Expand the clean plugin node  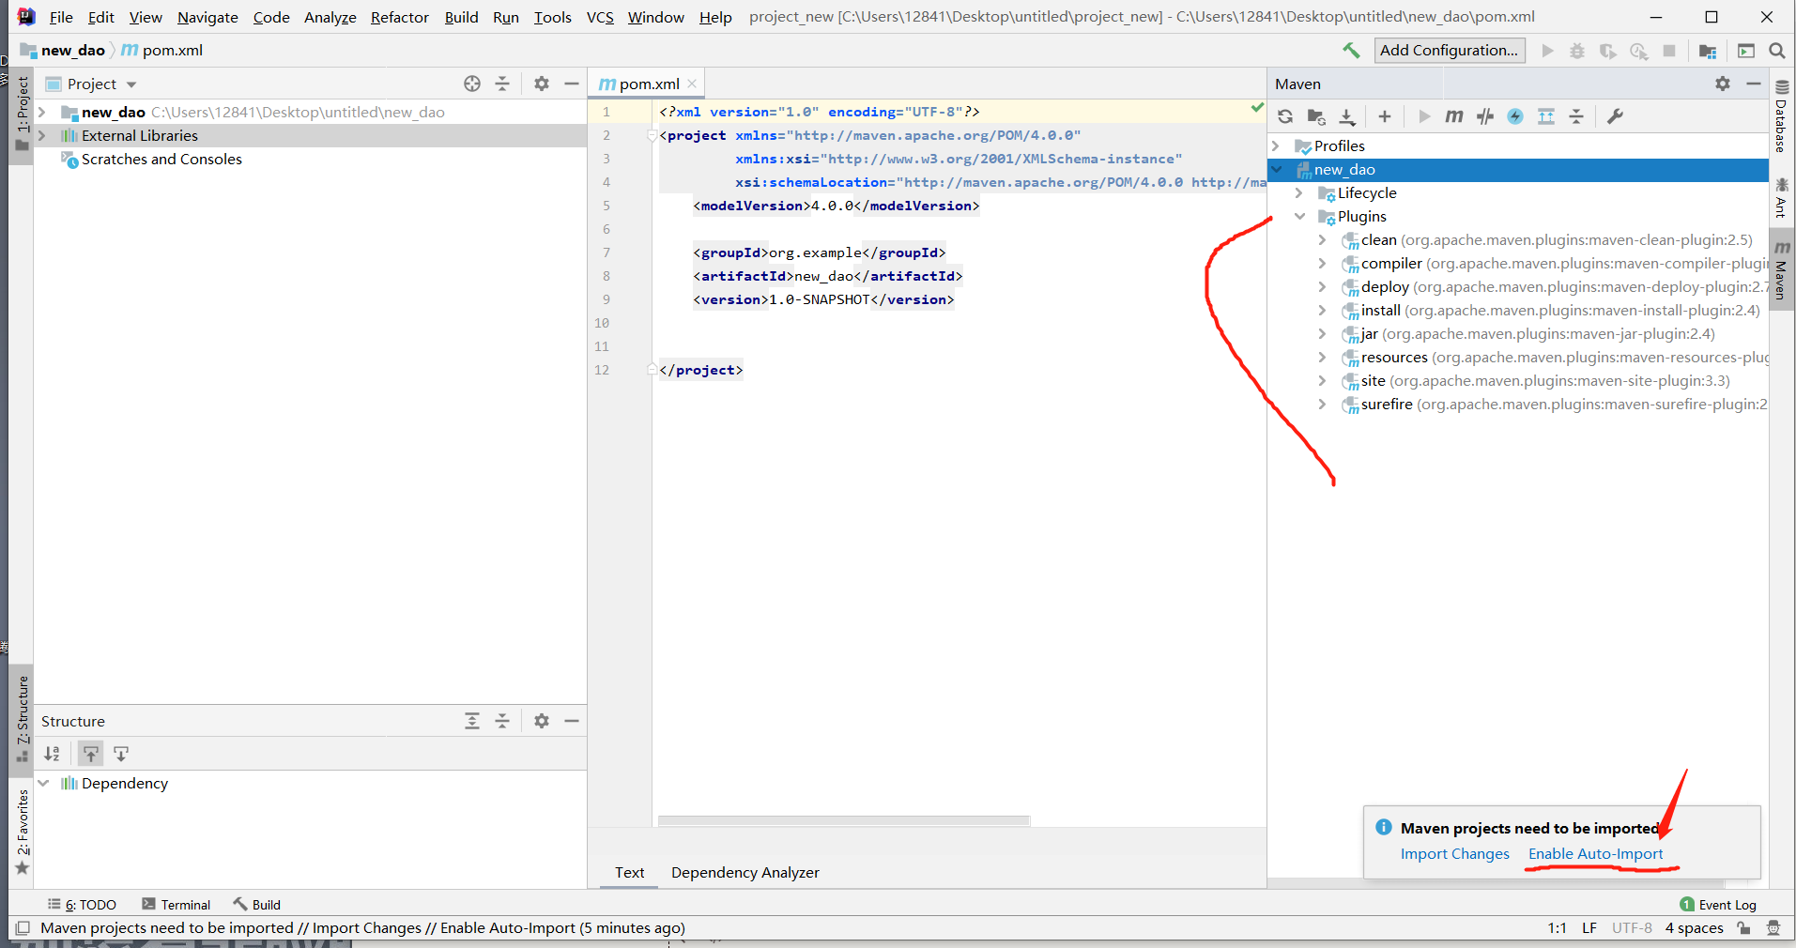1323,239
